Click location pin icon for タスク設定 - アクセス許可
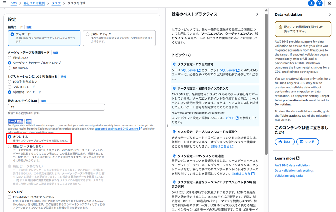 (x=174, y=64)
